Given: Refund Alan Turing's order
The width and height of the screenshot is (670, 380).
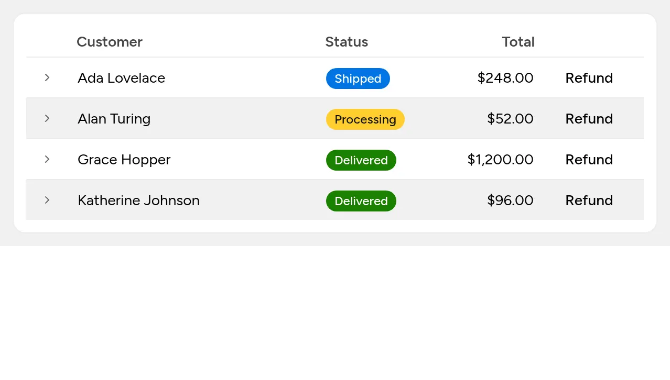Looking at the screenshot, I should (x=589, y=119).
